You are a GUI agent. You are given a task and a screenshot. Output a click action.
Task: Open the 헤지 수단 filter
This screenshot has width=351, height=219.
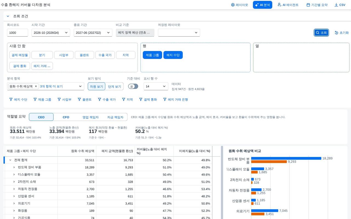18,100
